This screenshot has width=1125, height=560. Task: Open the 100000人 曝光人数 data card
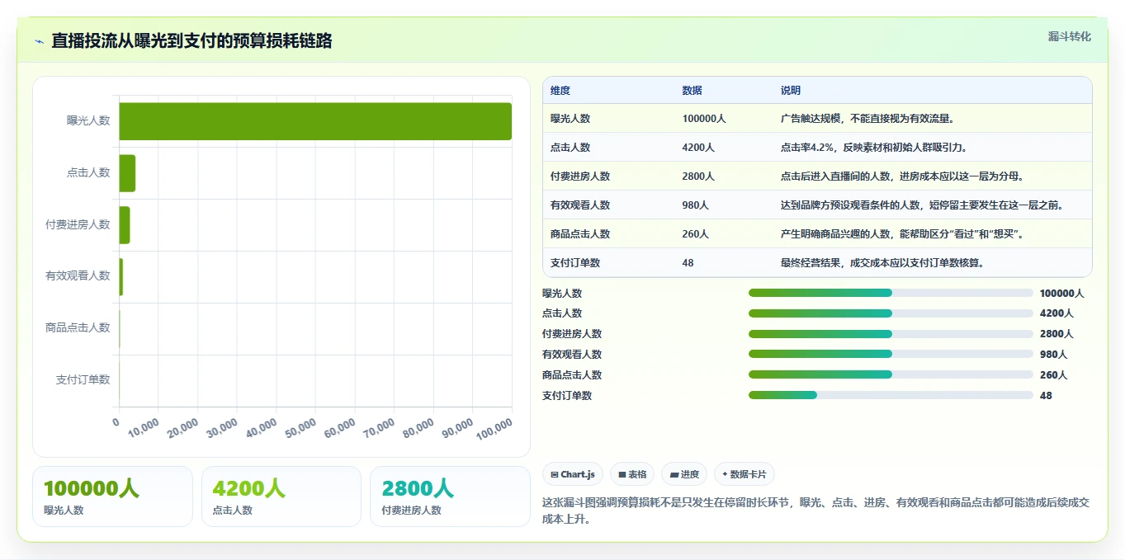(112, 496)
